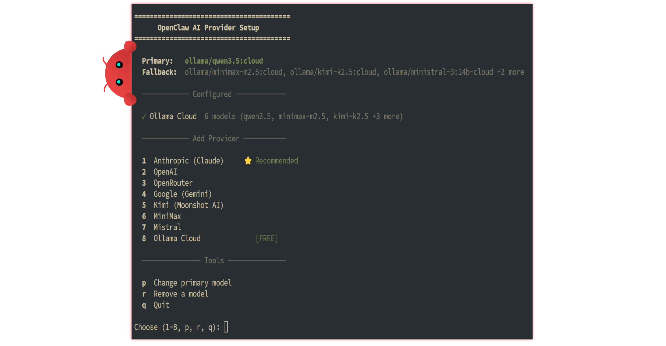This screenshot has width=666, height=346.
Task: Click Remove a model tool option
Action: tap(181, 294)
